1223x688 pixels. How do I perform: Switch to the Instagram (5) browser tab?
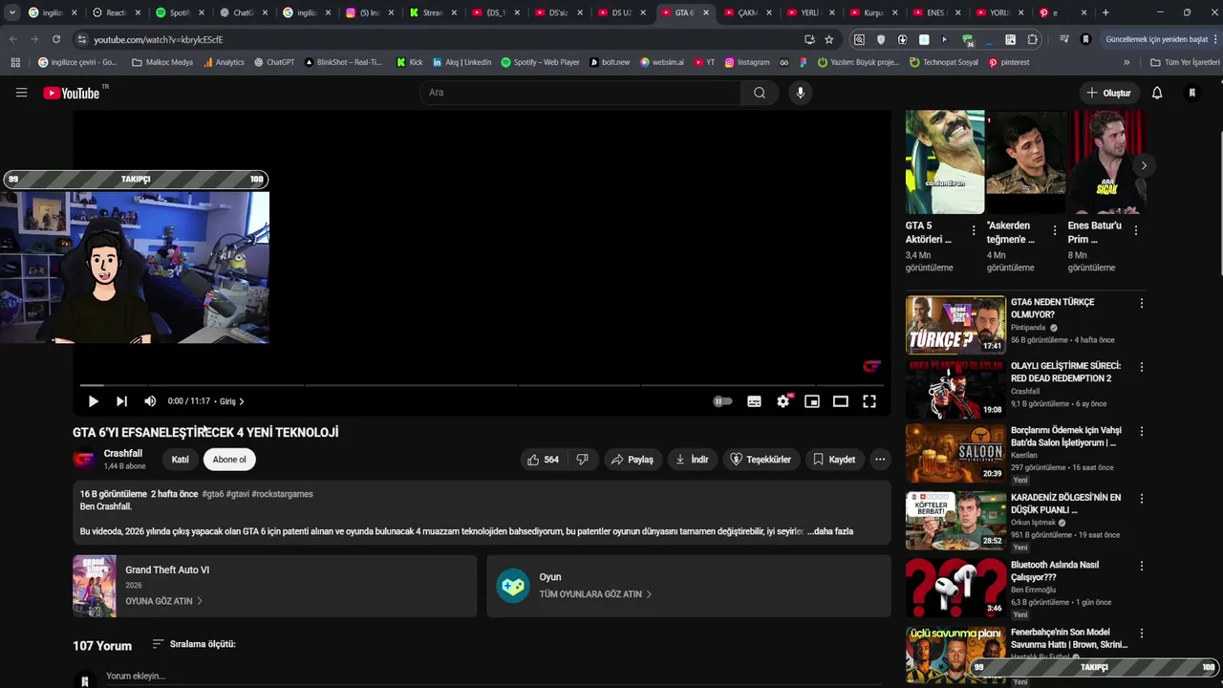pyautogui.click(x=370, y=12)
